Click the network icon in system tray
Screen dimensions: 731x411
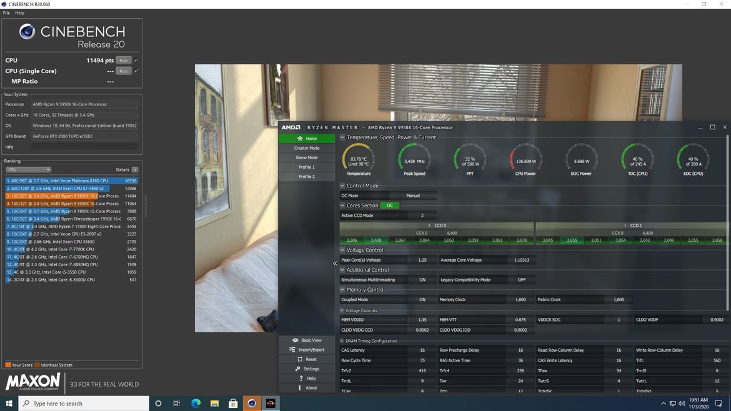[x=672, y=404]
